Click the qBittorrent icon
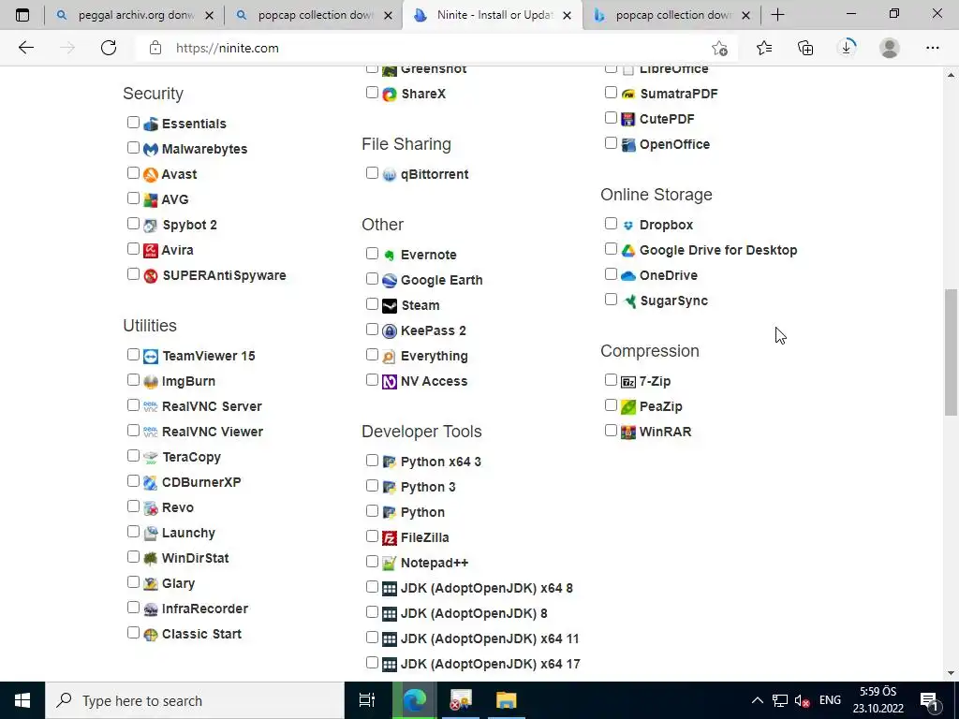 (x=390, y=175)
